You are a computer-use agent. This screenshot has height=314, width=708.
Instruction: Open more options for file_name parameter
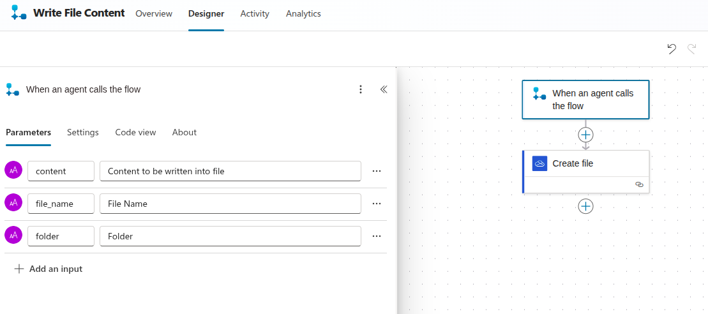pos(377,204)
